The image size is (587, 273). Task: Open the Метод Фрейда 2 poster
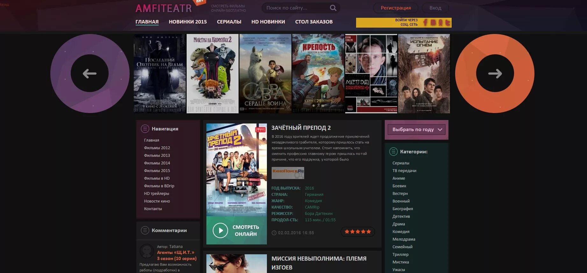point(371,74)
